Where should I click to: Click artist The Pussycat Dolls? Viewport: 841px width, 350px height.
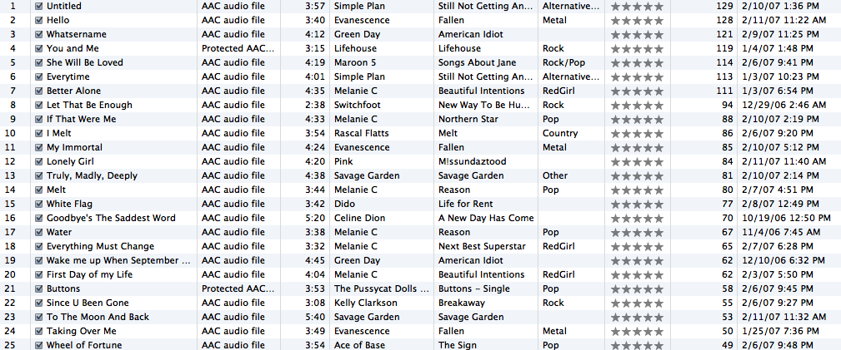[x=382, y=288]
